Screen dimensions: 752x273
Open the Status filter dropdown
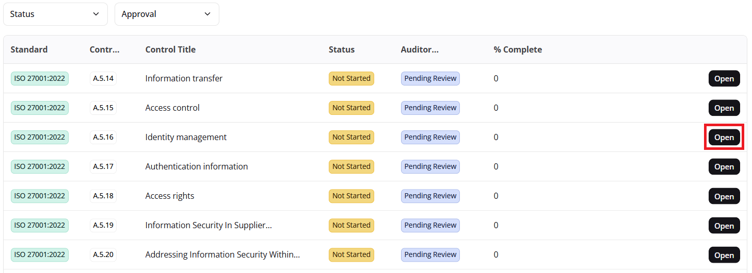[x=55, y=14]
